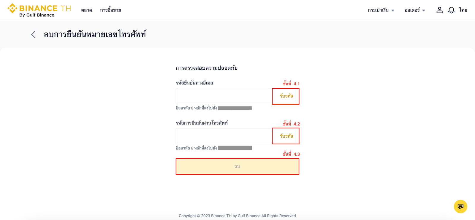475x220 pixels.
Task: Click the arrow beside กระเป๋าเงิน
Action: (392, 10)
